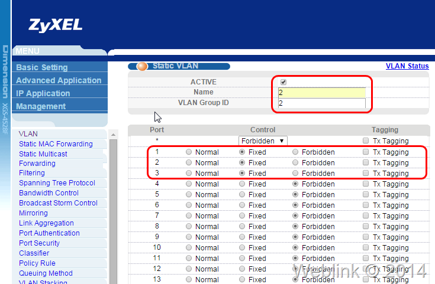435x284 pixels.
Task: Open the Queuing Method link
Action: point(46,273)
